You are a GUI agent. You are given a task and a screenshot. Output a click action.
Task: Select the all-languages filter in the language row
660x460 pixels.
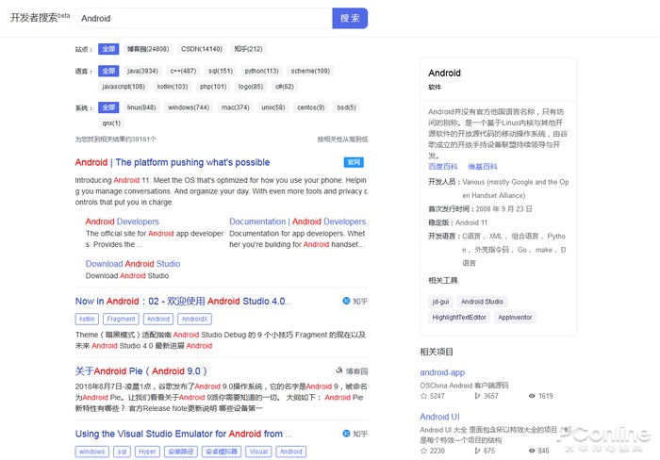coord(108,71)
